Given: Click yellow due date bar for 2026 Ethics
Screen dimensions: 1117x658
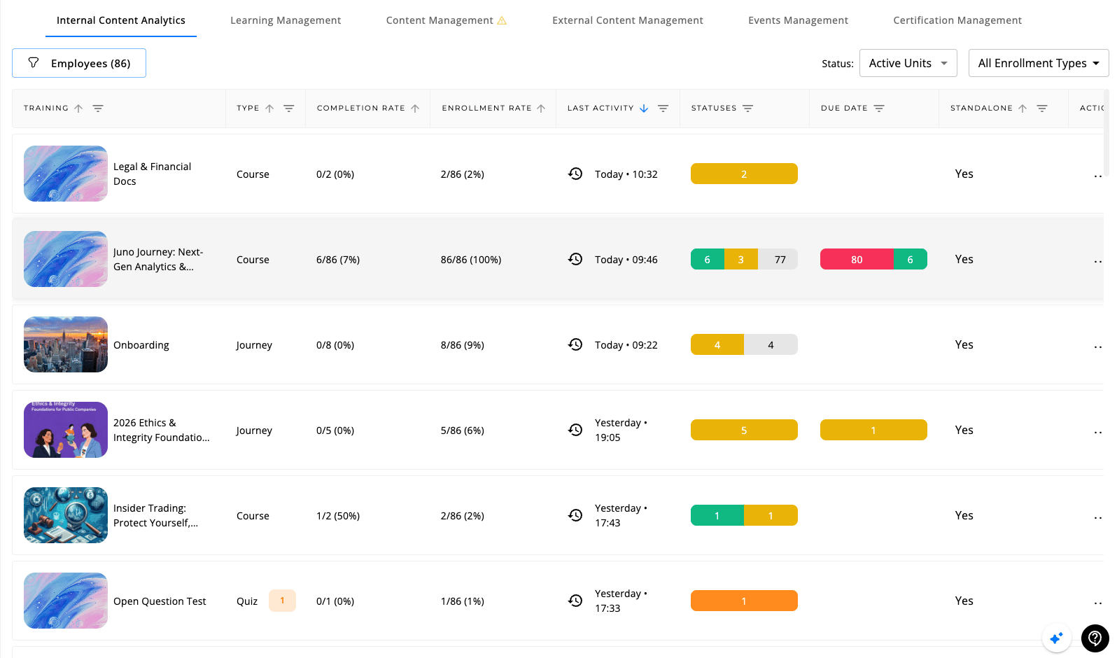Looking at the screenshot, I should pos(873,430).
